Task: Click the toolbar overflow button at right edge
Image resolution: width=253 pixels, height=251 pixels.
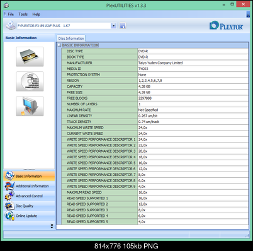Action: (248, 15)
